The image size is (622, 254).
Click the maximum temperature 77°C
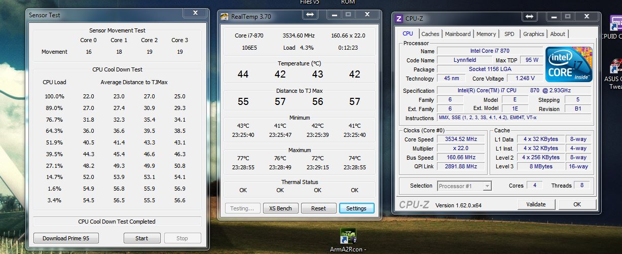[x=243, y=158]
